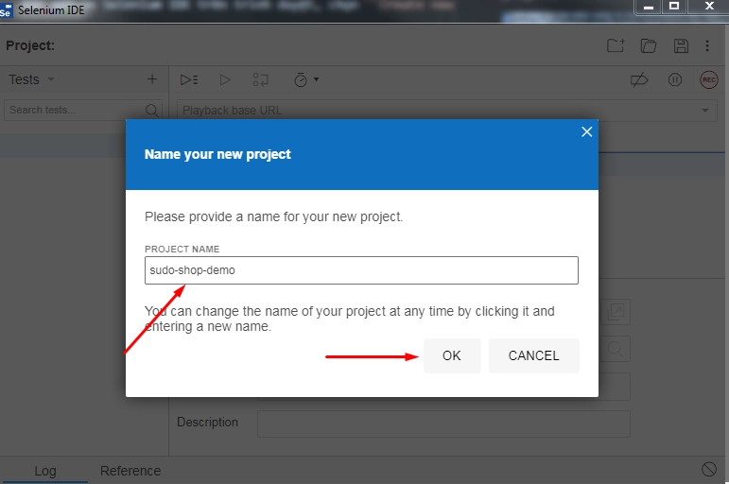Toggle pause on exceptions
Screen dimensions: 729x484
(674, 80)
